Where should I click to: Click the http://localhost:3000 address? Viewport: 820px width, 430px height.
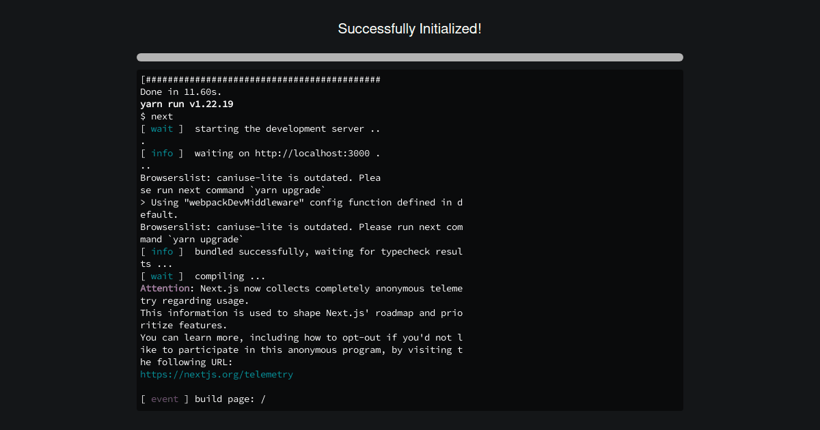click(314, 153)
